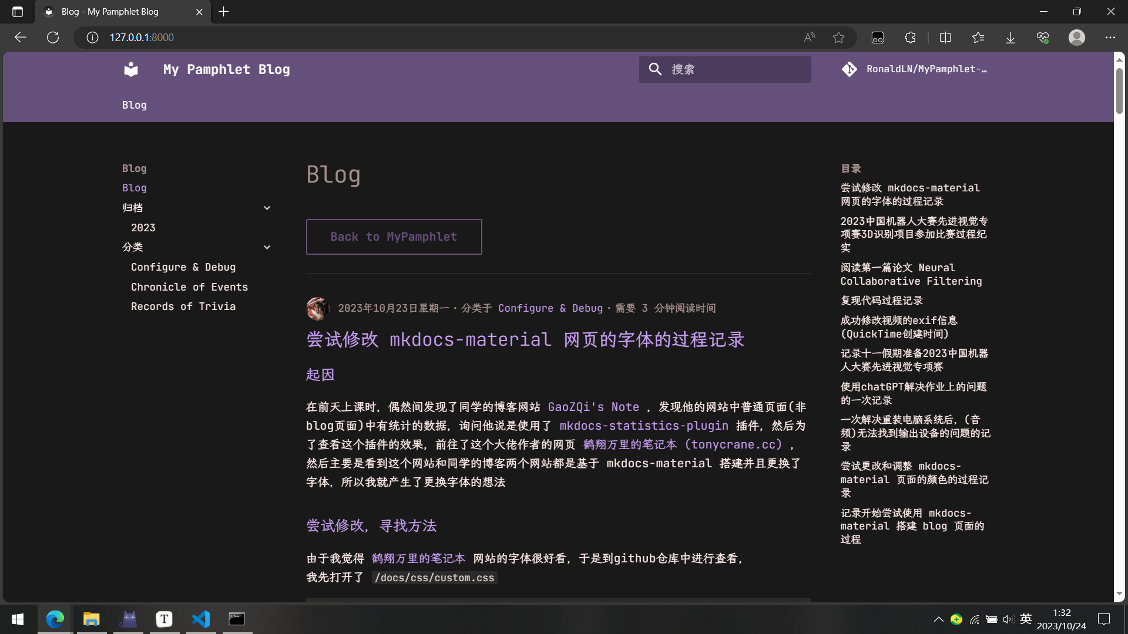The width and height of the screenshot is (1128, 634).
Task: Open the browser extensions puzzle icon
Action: tap(910, 38)
